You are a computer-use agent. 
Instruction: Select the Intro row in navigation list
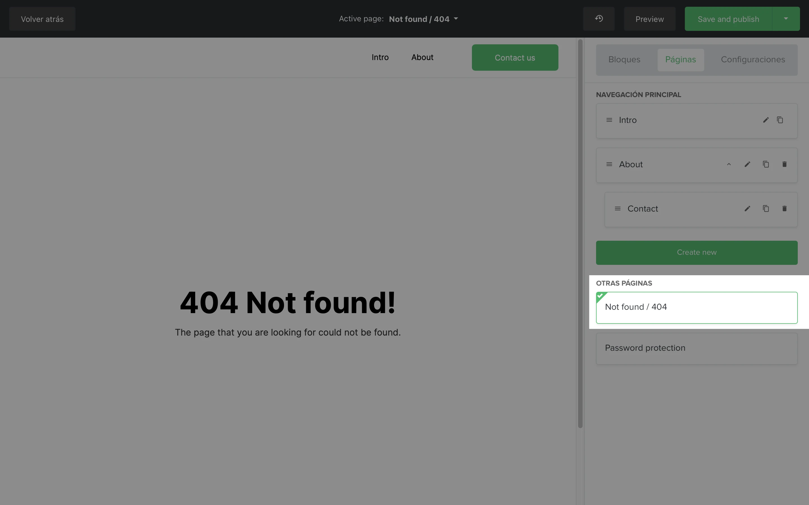[697, 121]
